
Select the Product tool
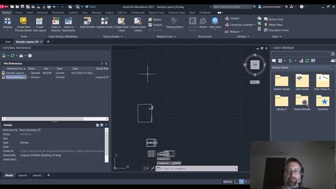click(155, 25)
